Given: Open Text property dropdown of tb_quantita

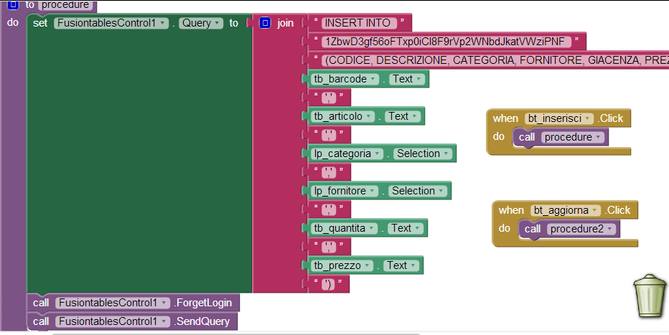Looking at the screenshot, I should (406, 228).
